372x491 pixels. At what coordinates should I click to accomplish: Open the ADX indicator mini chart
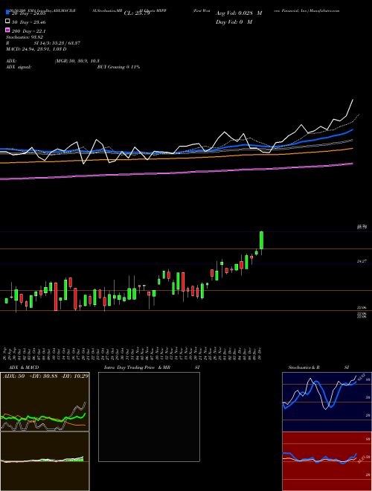[x=45, y=402]
